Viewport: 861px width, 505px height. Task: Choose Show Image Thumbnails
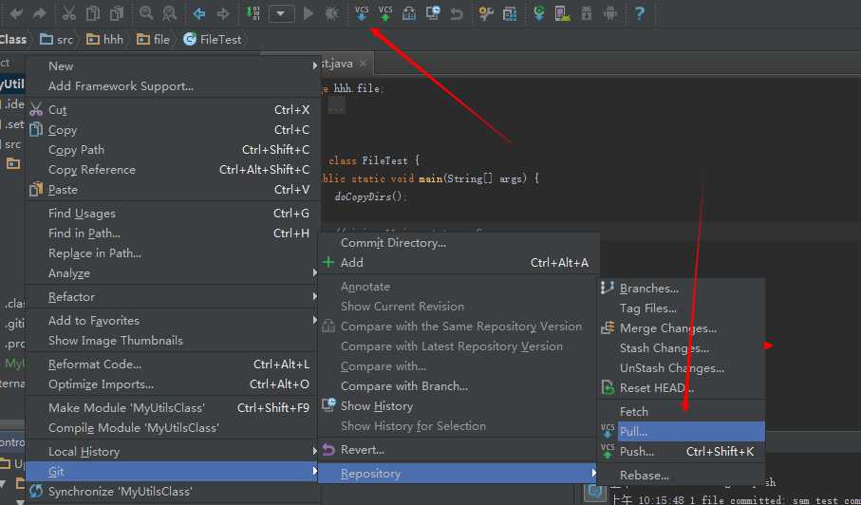point(174,341)
